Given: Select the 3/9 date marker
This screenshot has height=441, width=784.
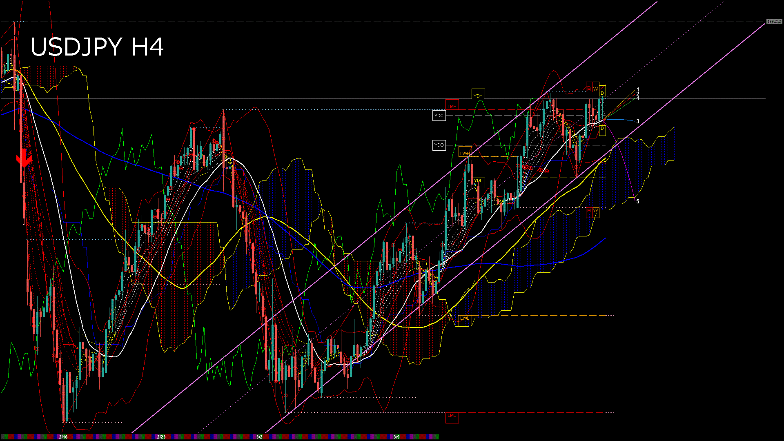Looking at the screenshot, I should pos(396,437).
